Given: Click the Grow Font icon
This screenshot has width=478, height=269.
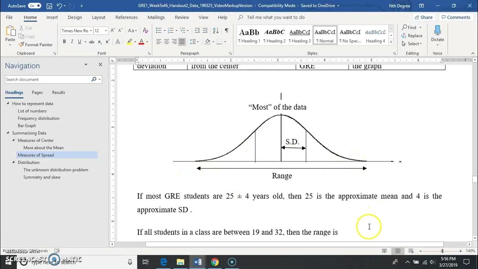Looking at the screenshot, I should tap(113, 31).
